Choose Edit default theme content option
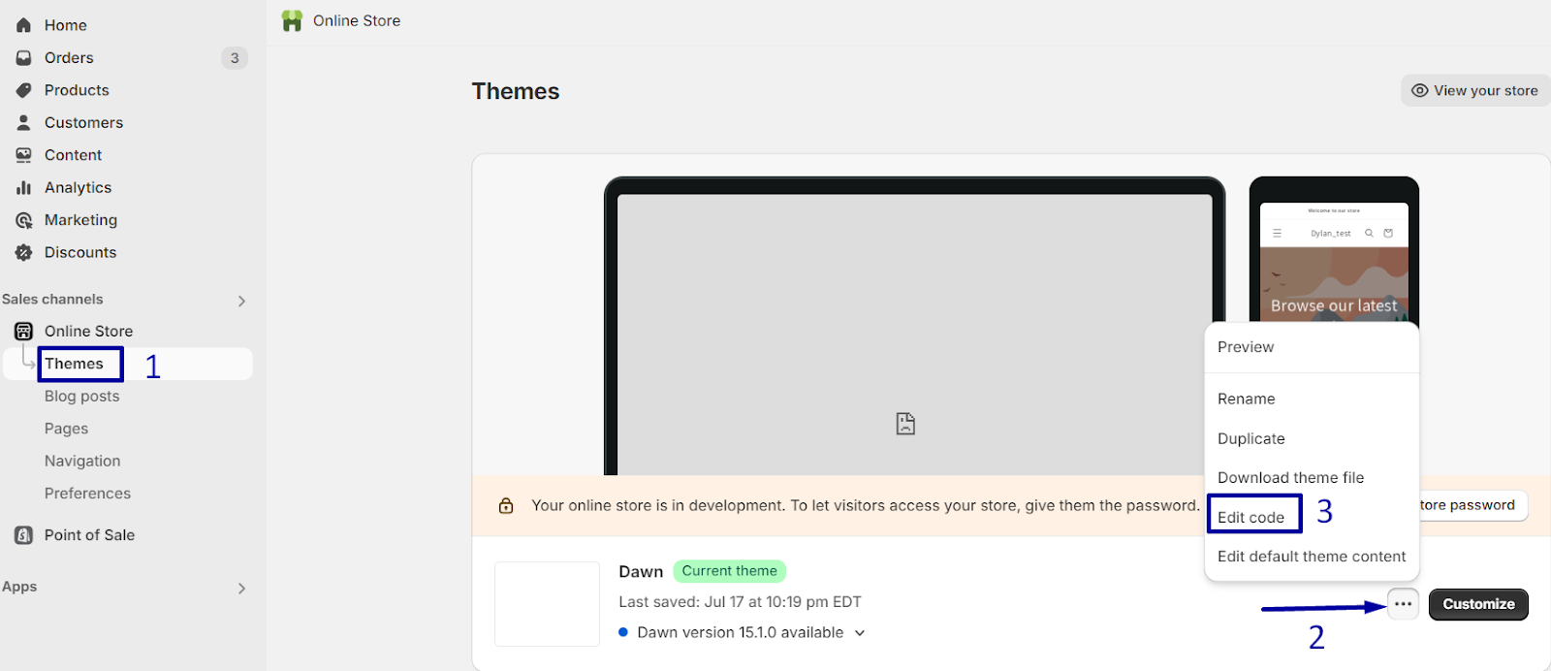 click(x=1312, y=557)
